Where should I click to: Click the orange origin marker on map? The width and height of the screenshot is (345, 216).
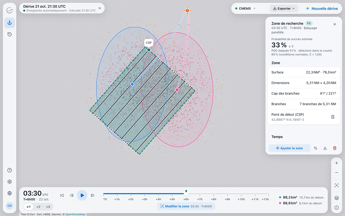click(187, 11)
